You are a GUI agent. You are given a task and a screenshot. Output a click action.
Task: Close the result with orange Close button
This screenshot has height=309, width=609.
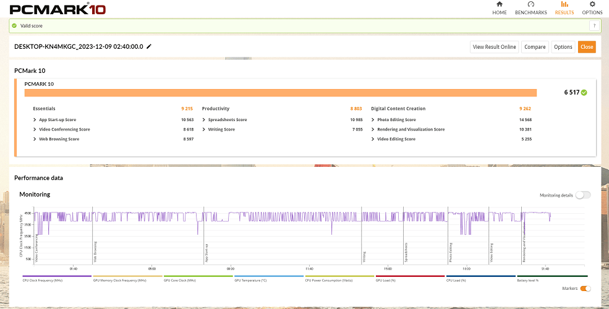(587, 47)
